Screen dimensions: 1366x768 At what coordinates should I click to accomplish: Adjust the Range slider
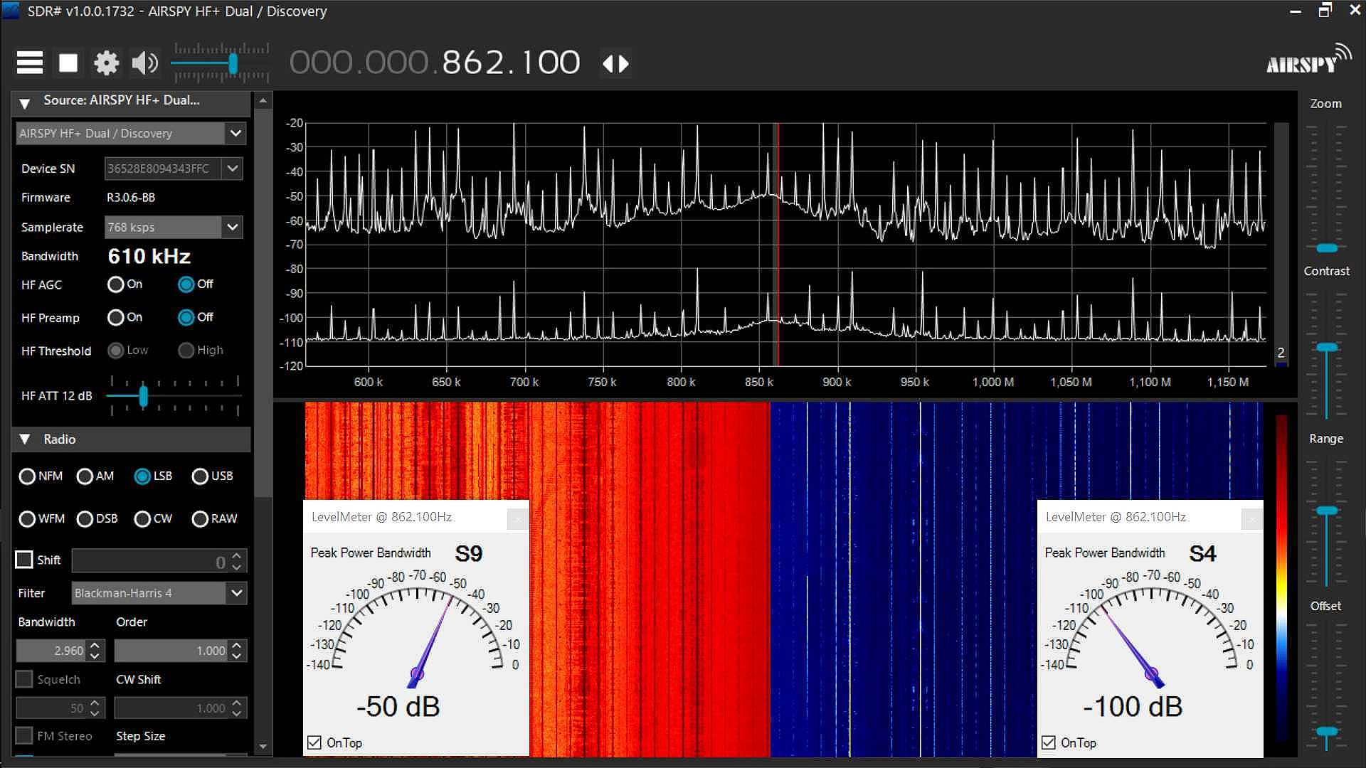1327,511
